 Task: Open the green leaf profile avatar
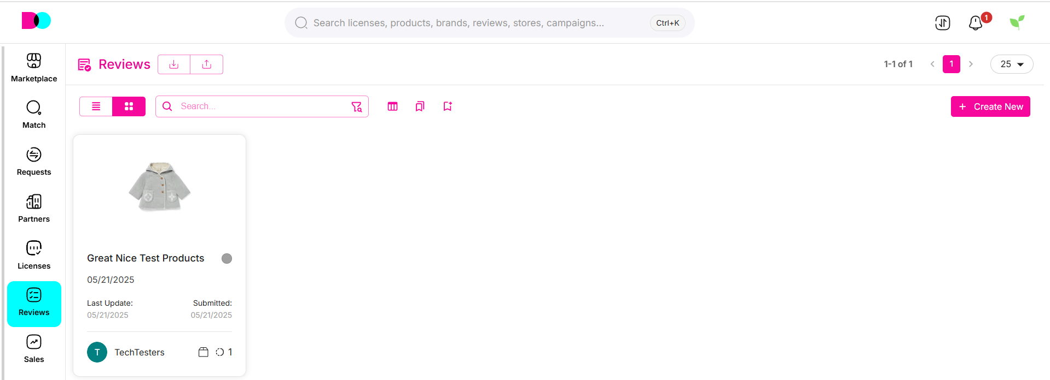tap(1017, 22)
